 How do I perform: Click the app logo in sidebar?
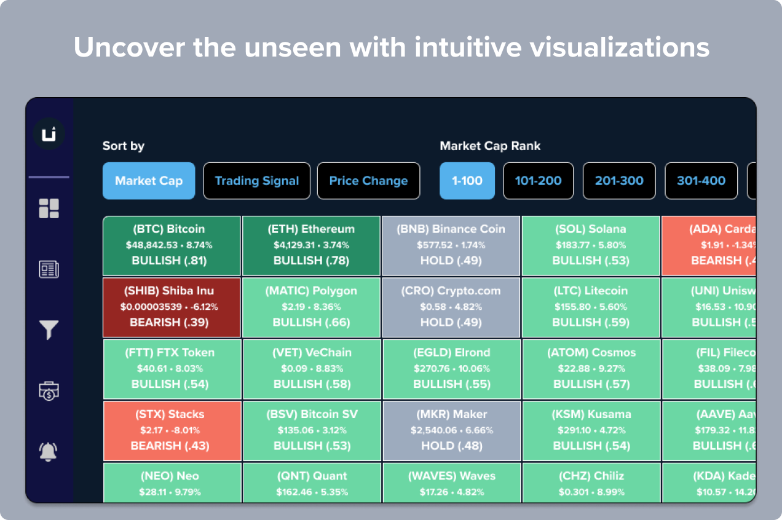(49, 135)
